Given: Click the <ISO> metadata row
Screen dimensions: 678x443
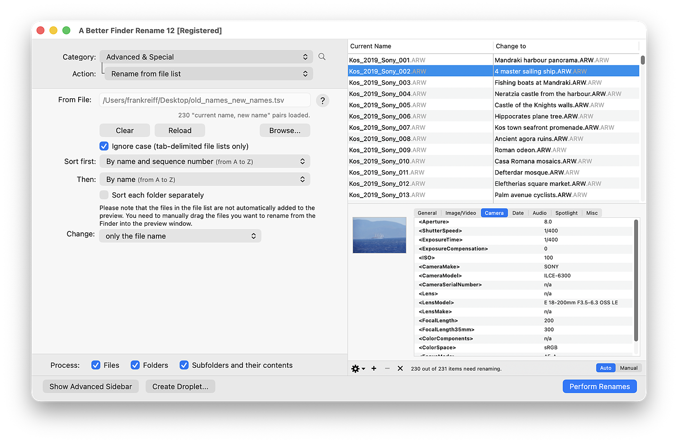Looking at the screenshot, I should pos(524,258).
